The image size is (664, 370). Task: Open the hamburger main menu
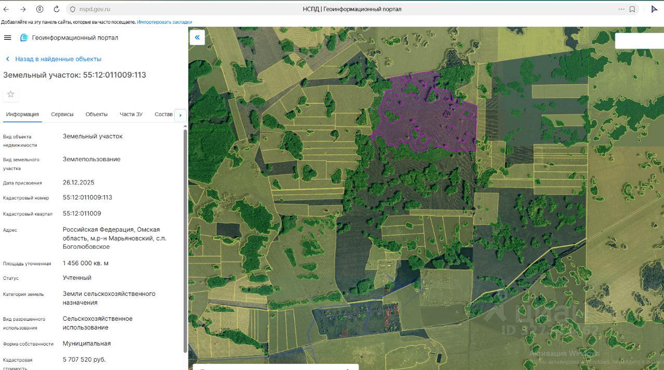[7, 37]
